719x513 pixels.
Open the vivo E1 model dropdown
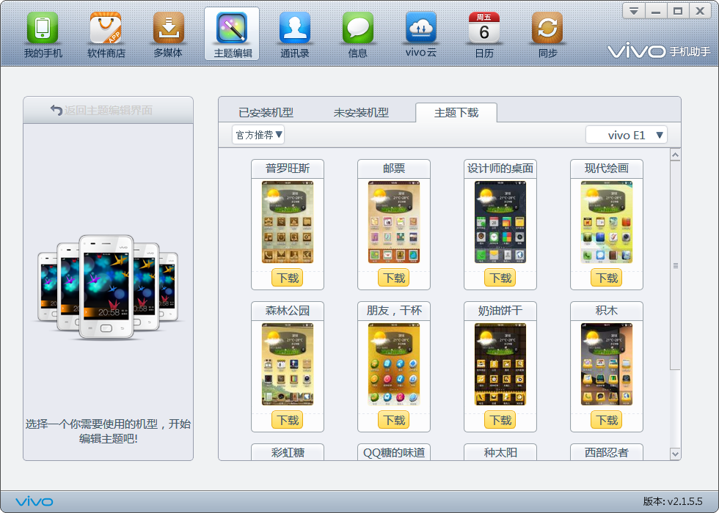(627, 135)
